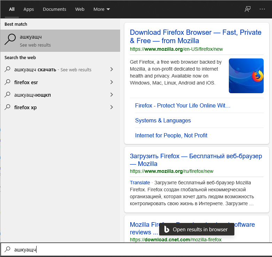Screen dimensions: 272x257
Task: Open the three-dot options menu
Action: click(x=262, y=9)
